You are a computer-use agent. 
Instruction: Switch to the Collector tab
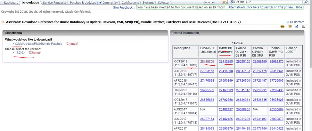pos(164,3)
